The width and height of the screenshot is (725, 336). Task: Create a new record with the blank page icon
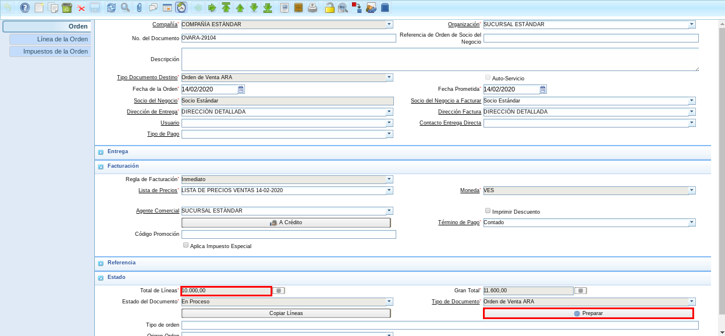(x=39, y=8)
